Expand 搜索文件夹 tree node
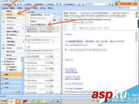This screenshot has width=139, height=104. (4, 59)
